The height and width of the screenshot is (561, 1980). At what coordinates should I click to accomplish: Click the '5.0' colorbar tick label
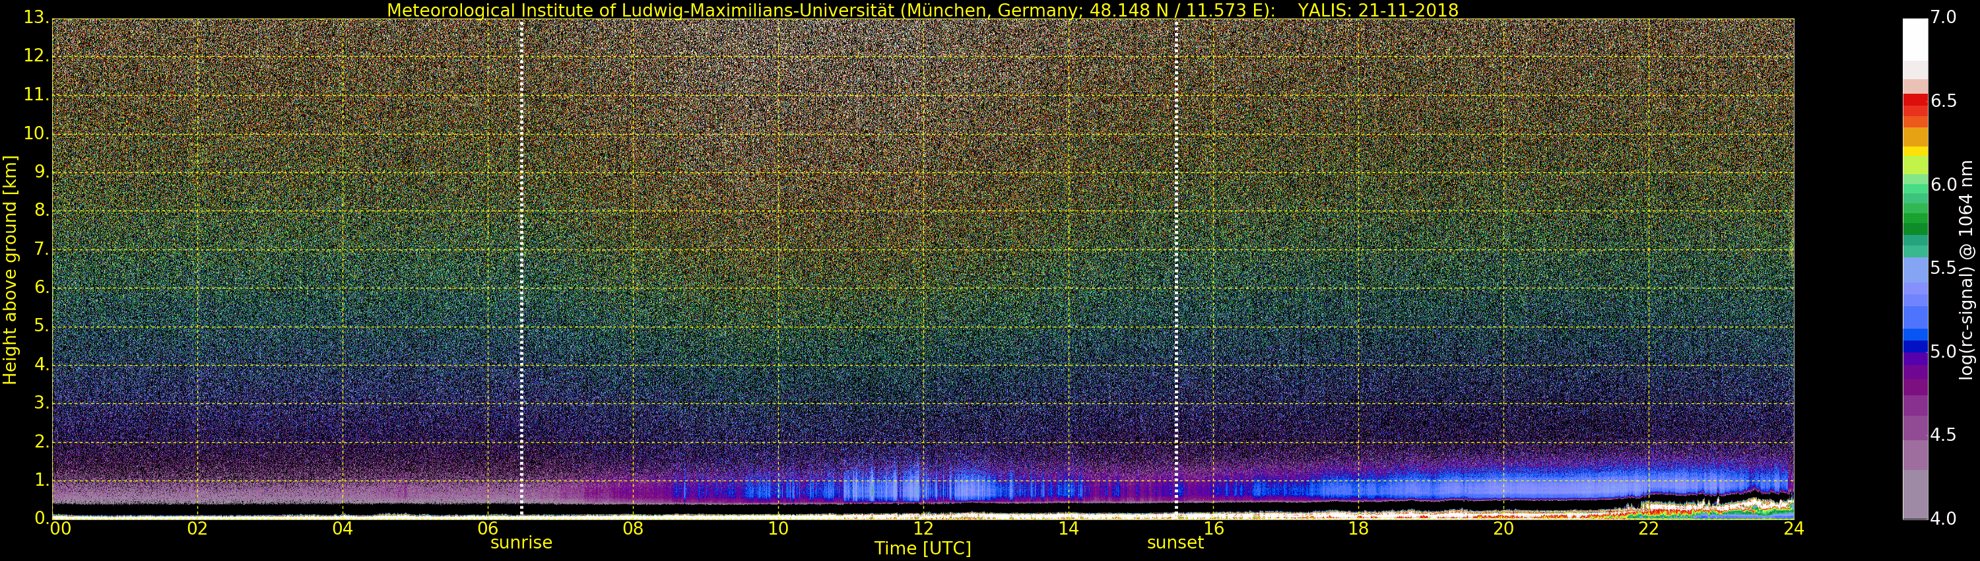tap(1943, 352)
